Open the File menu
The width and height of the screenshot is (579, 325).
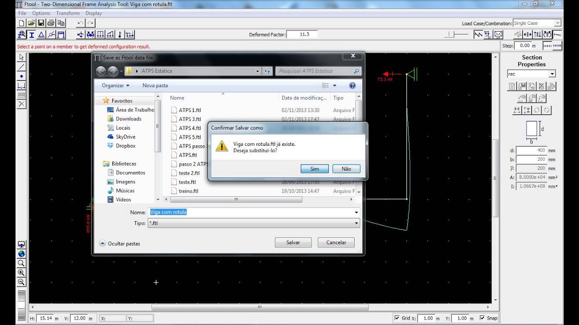click(22, 13)
